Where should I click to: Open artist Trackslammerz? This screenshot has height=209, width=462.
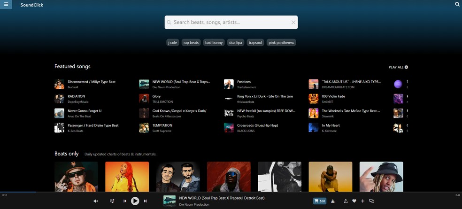[x=246, y=87]
